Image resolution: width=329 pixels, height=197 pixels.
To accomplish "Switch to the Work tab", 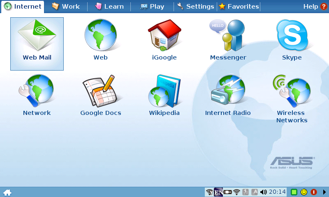I will pos(66,7).
